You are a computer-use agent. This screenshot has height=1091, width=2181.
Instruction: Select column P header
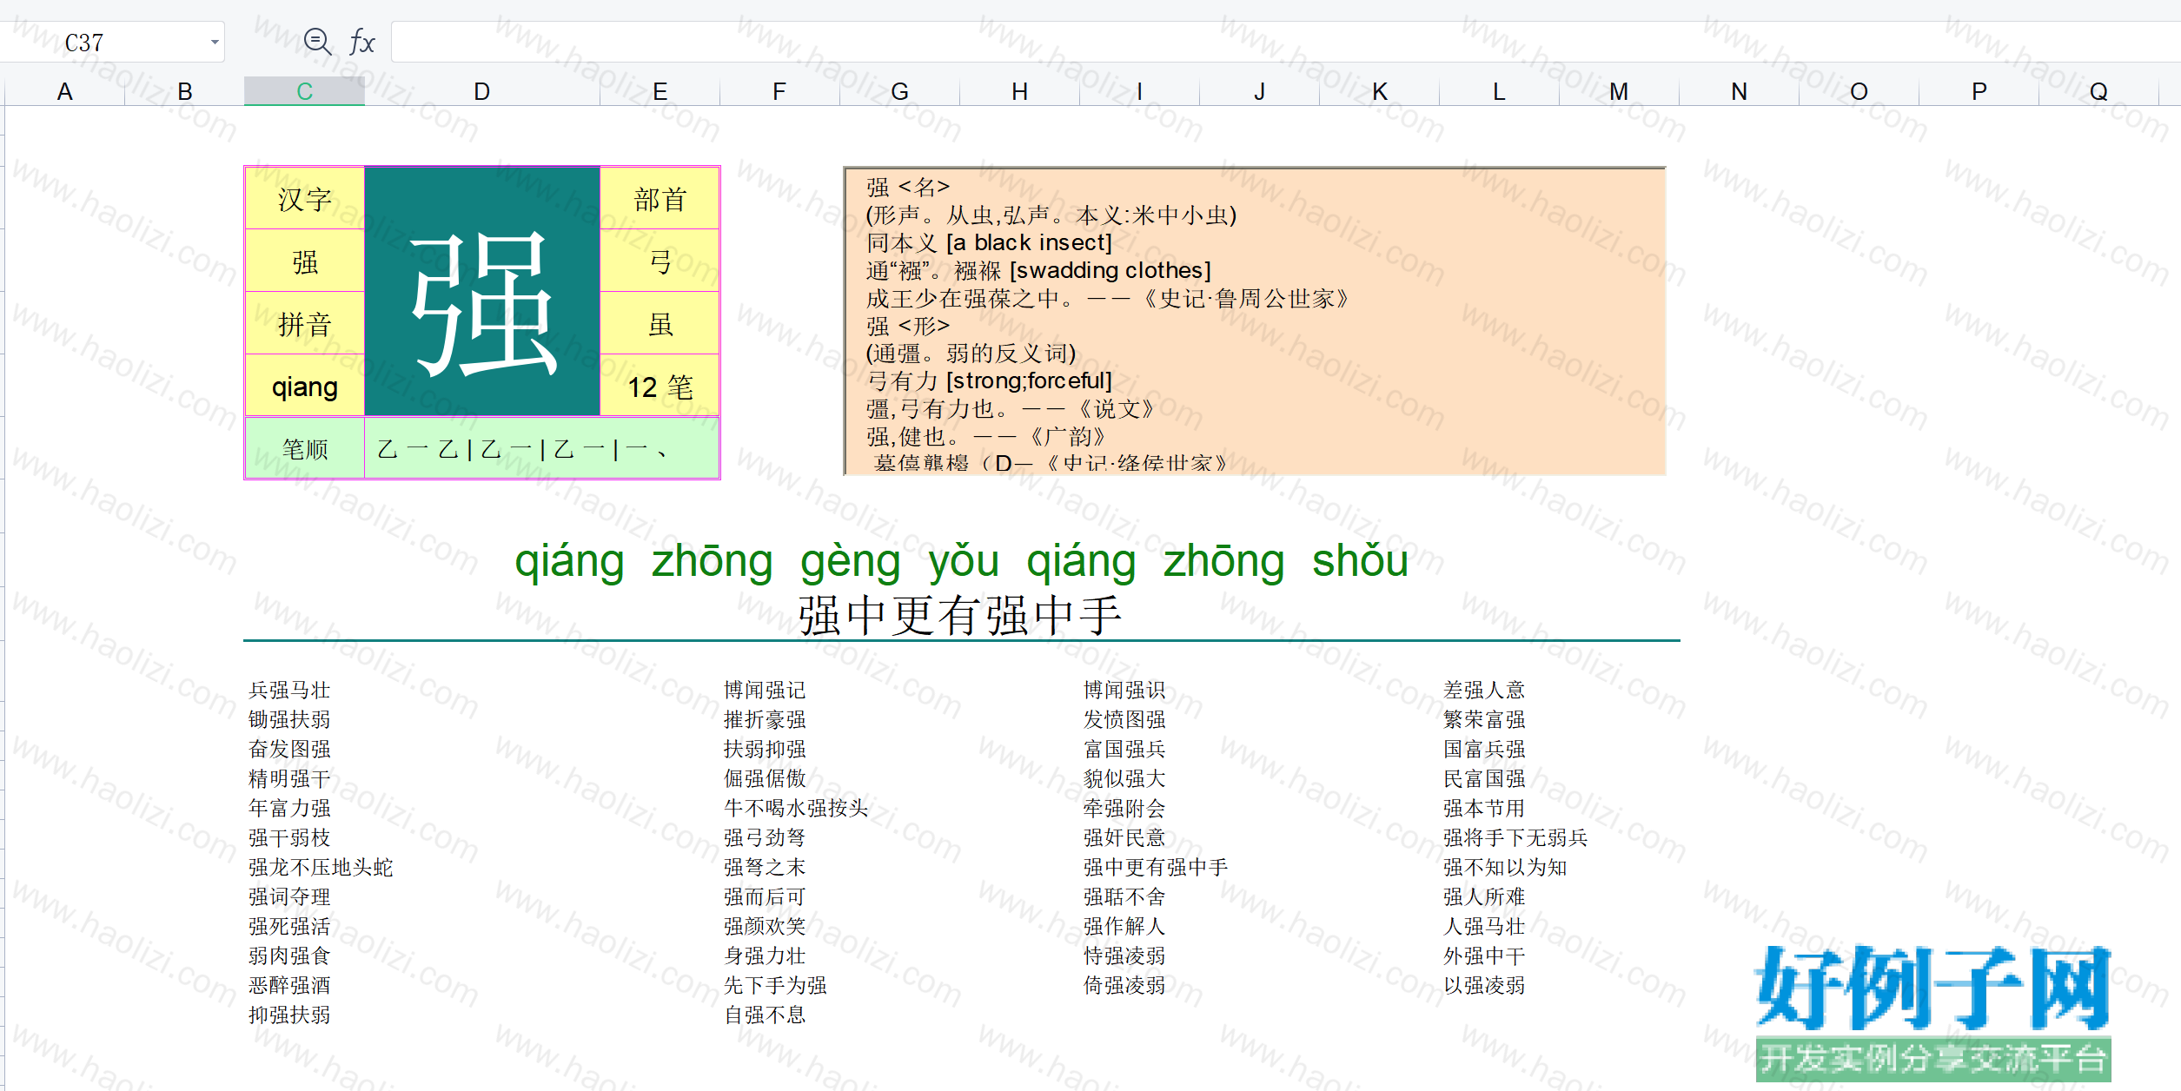click(1979, 91)
